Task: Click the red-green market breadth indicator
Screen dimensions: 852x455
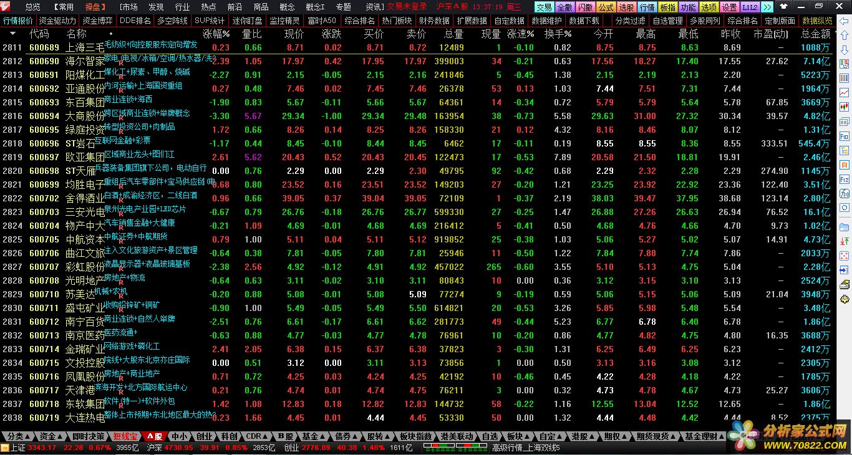Action: [x=455, y=447]
